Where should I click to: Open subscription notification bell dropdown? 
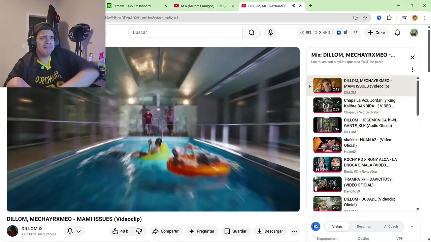click(74, 231)
